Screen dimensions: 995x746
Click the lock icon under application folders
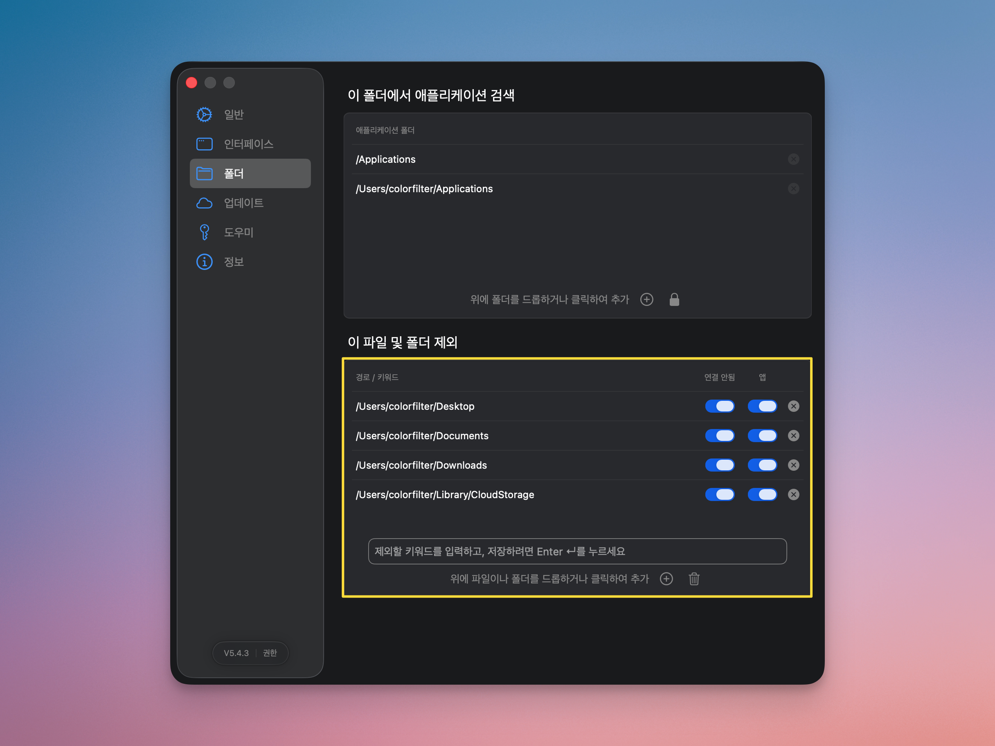674,299
